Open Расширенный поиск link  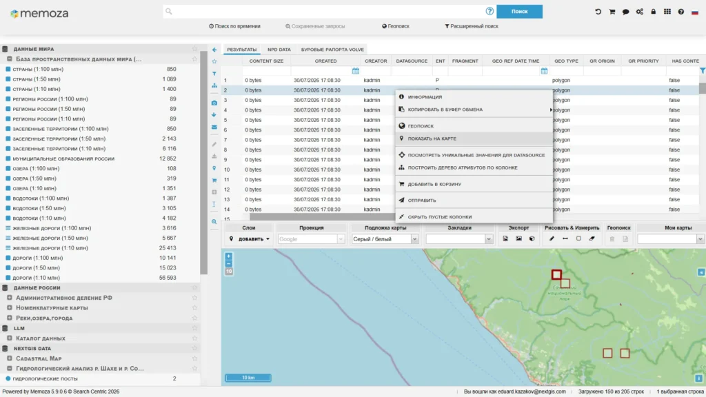click(472, 26)
